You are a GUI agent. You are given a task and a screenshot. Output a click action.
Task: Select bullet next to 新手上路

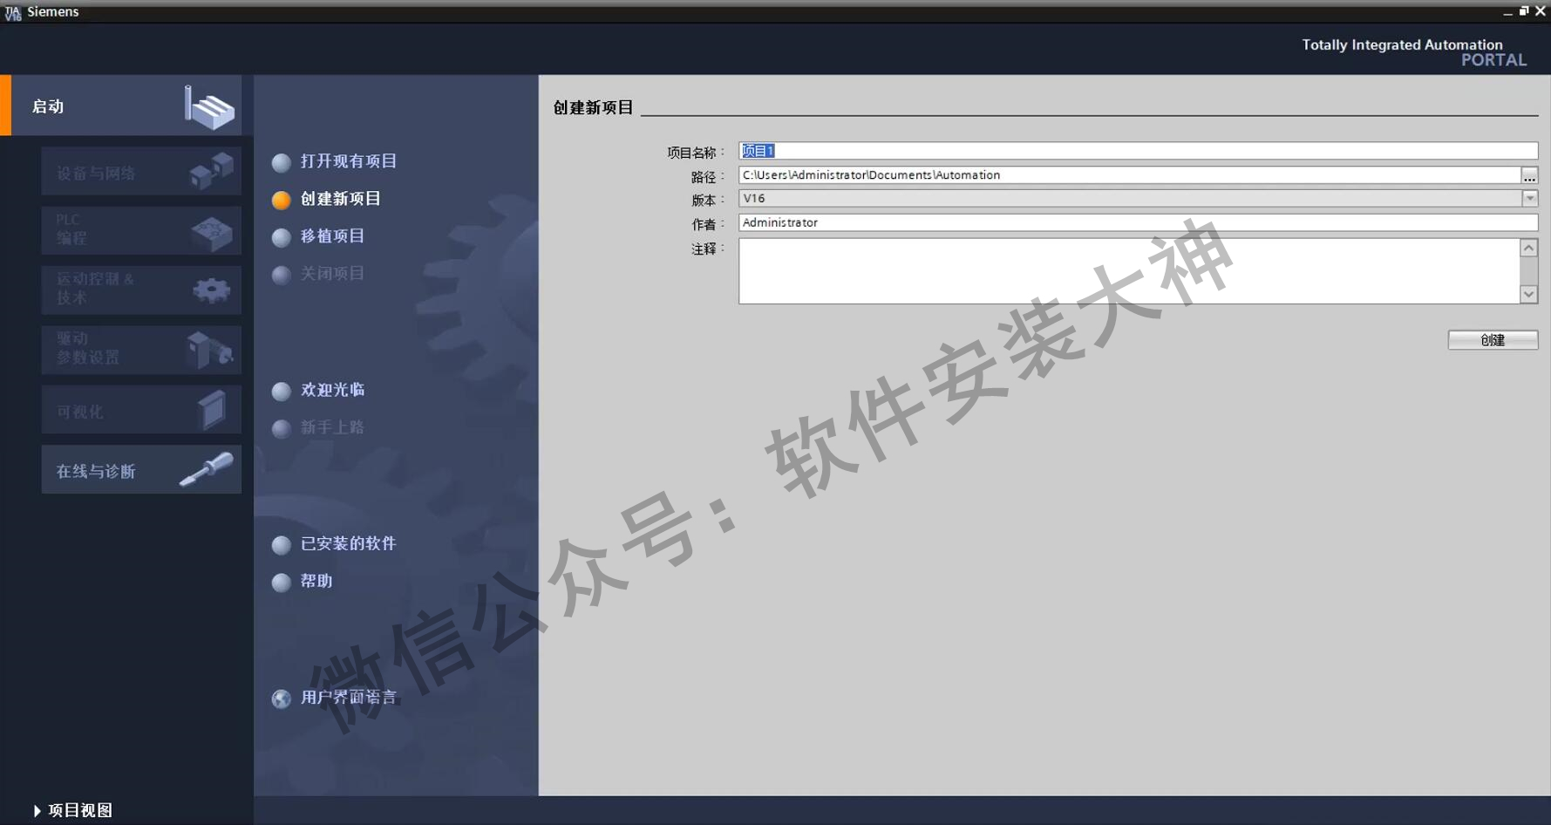[281, 429]
